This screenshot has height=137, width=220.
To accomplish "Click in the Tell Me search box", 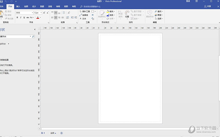I will 92,7.
